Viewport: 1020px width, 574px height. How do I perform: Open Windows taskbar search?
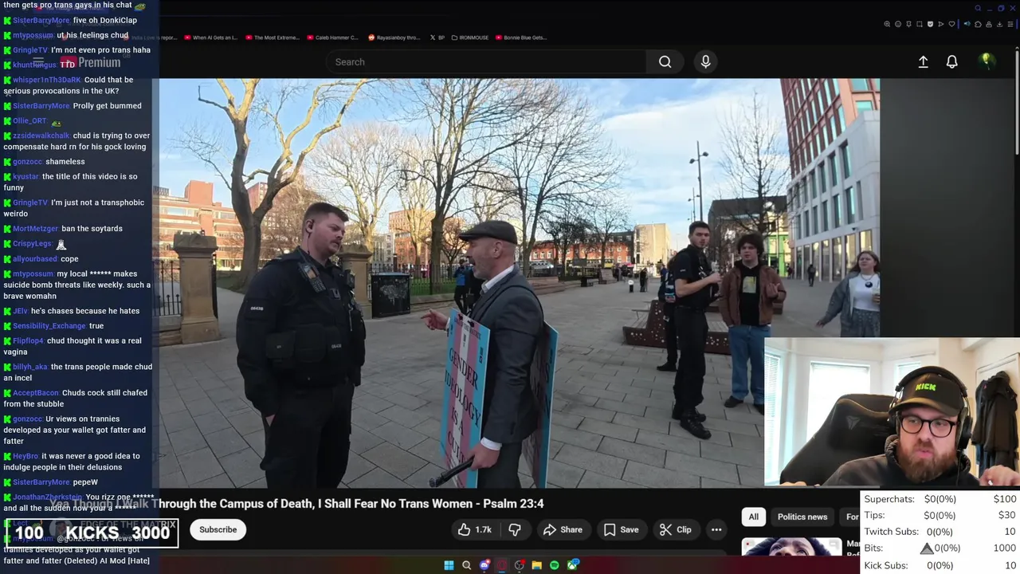(466, 565)
